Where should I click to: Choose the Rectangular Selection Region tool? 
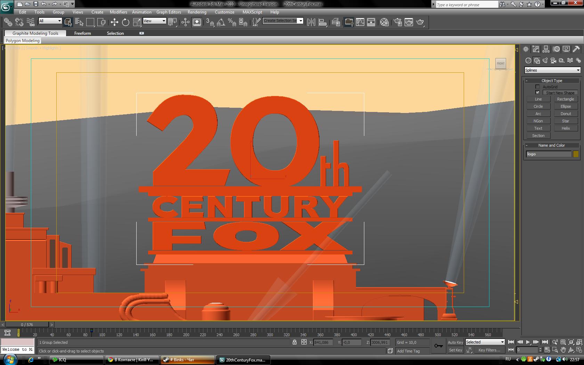(90, 22)
